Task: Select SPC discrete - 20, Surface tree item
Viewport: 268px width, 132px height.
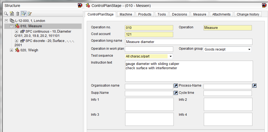Action: click(45, 41)
